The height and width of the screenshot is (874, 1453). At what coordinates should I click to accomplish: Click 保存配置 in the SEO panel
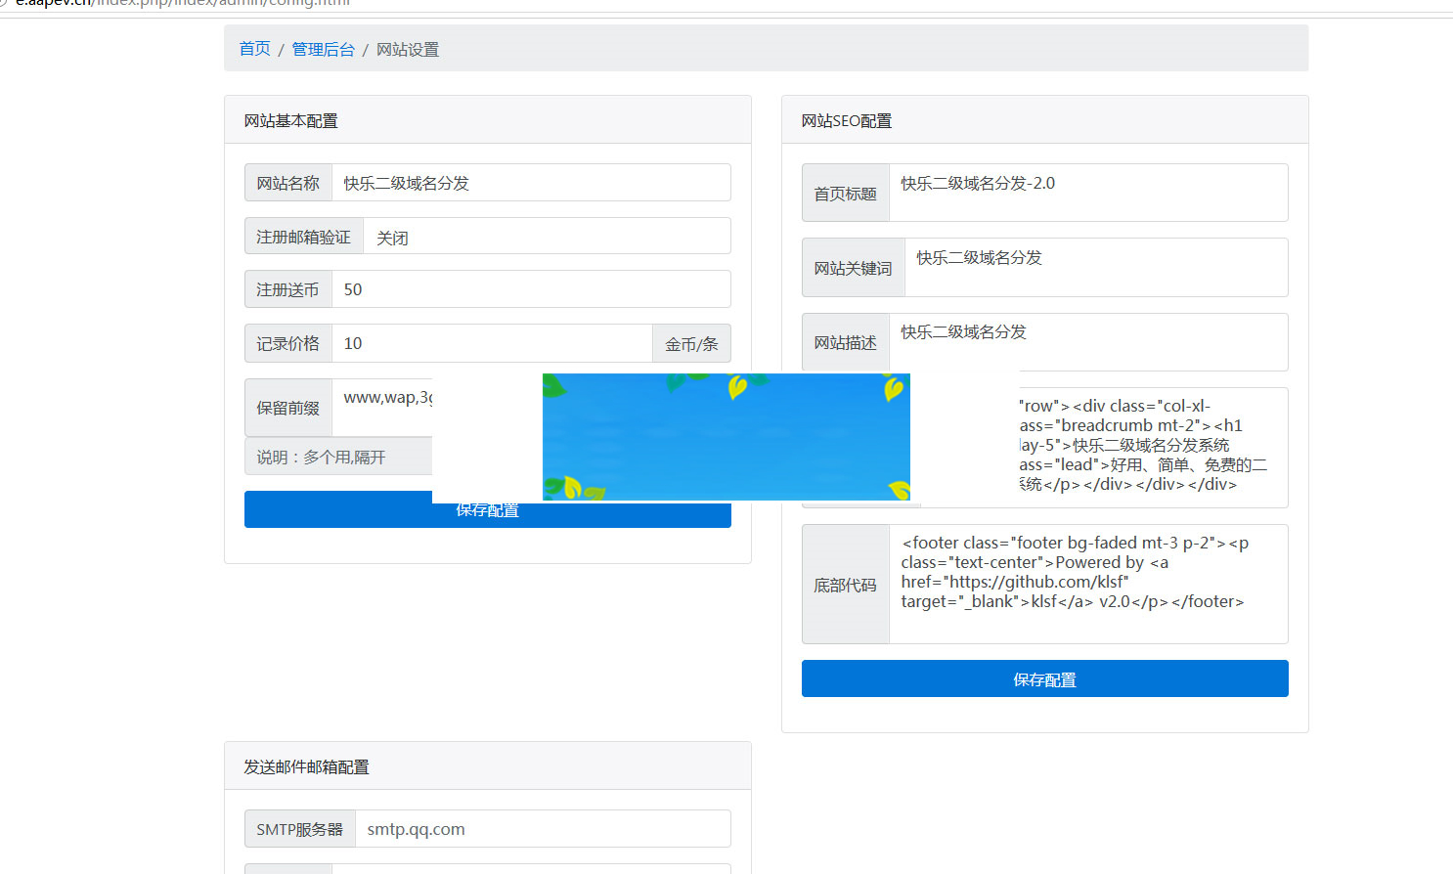1044,678
